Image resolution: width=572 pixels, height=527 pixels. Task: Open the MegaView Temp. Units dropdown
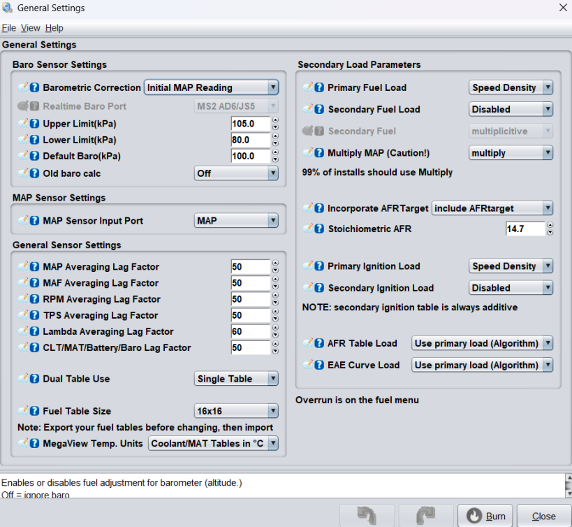[x=213, y=443]
